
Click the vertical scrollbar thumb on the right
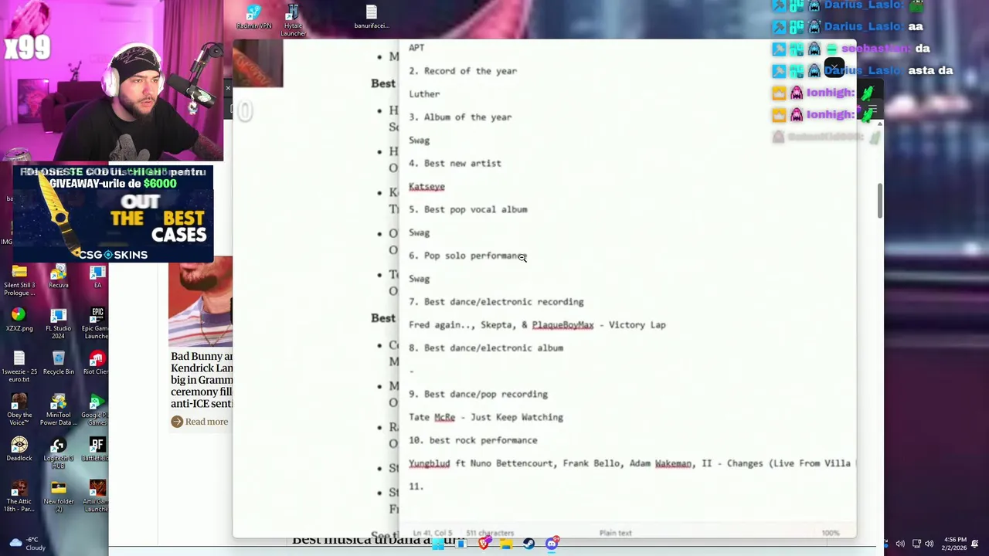point(879,201)
